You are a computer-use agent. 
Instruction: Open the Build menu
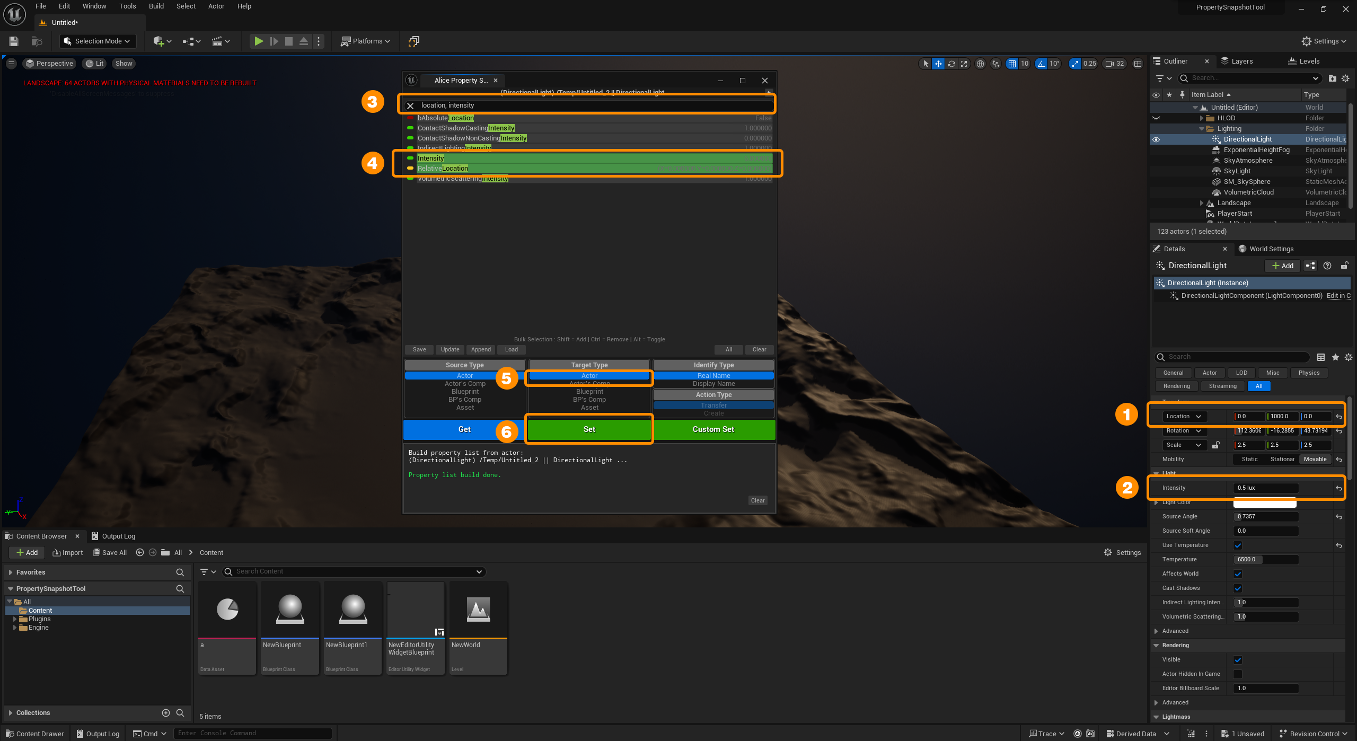point(156,6)
